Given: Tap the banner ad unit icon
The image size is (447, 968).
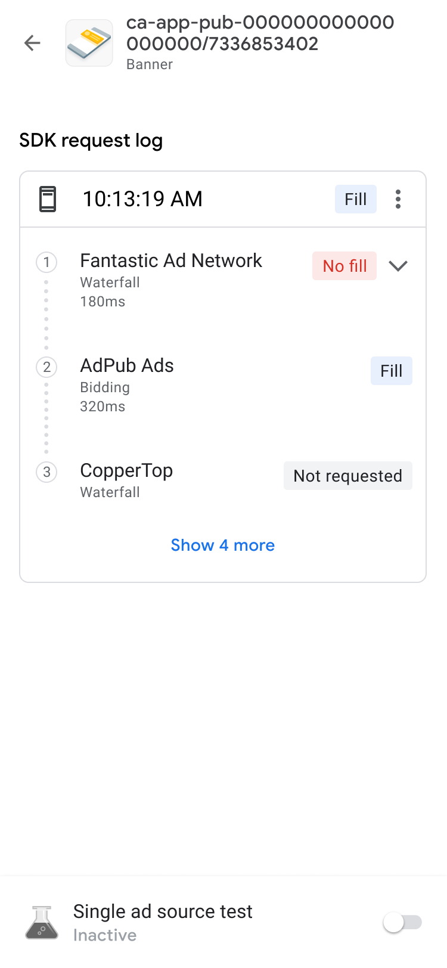Looking at the screenshot, I should [x=89, y=43].
